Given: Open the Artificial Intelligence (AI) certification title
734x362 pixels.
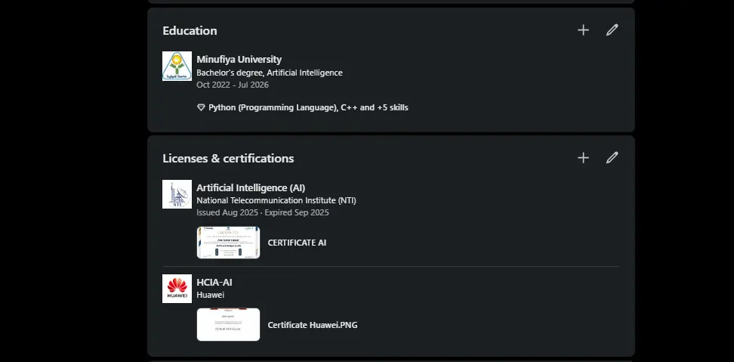Looking at the screenshot, I should point(251,187).
